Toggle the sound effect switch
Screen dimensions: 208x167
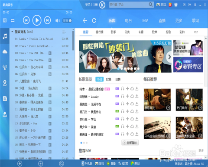67,21
